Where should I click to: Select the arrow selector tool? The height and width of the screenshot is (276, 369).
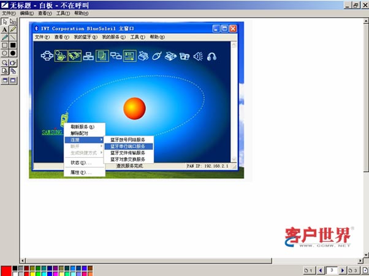[4, 21]
